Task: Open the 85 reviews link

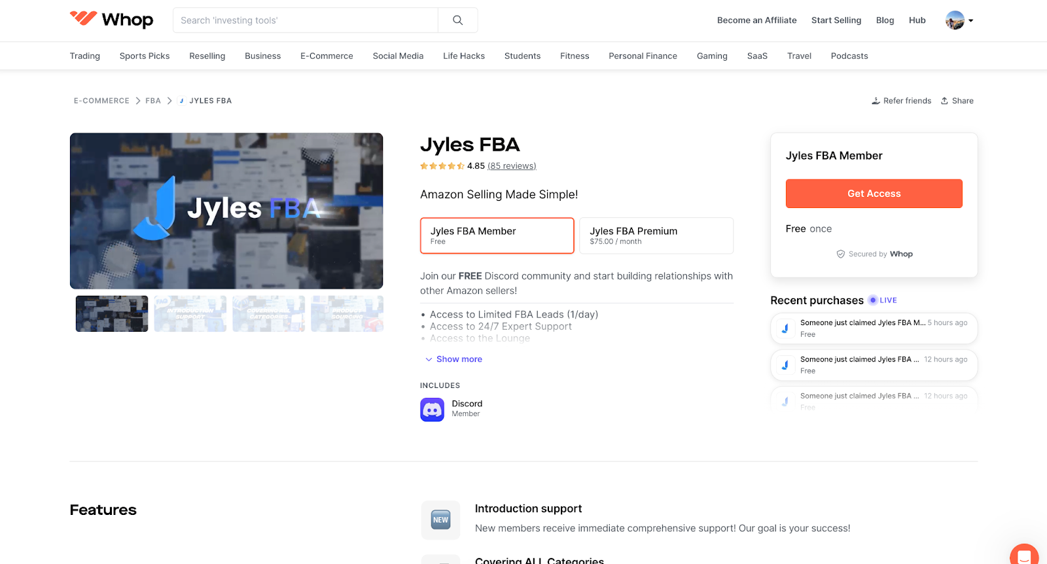Action: [512, 166]
